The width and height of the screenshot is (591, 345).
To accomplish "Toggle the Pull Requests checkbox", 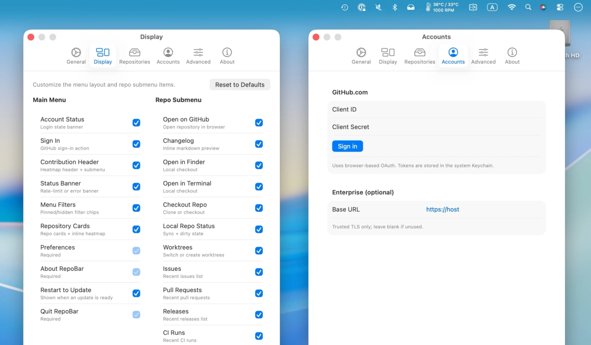I will coord(259,293).
